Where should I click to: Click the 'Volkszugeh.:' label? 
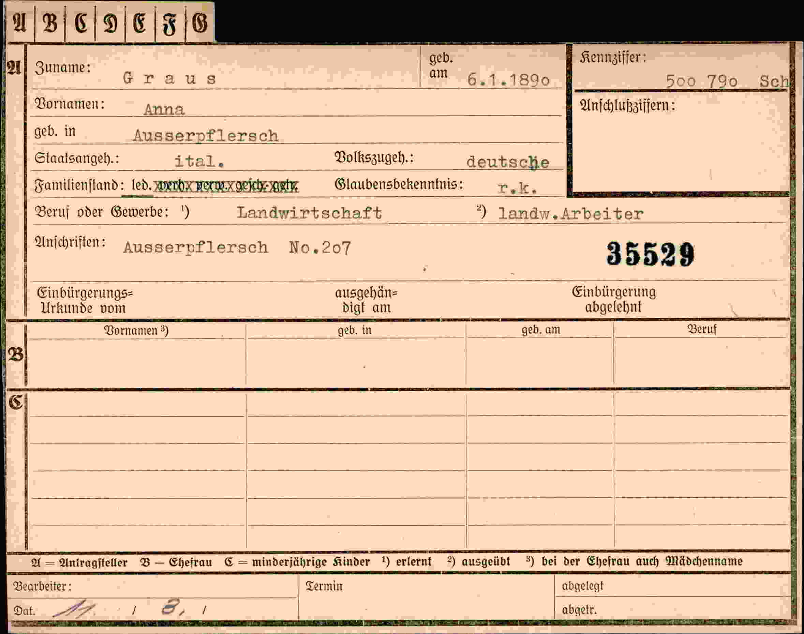point(374,157)
